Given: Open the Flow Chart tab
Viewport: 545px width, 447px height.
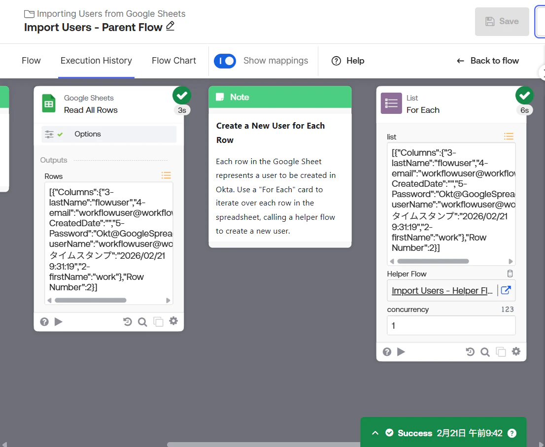Looking at the screenshot, I should point(174,61).
